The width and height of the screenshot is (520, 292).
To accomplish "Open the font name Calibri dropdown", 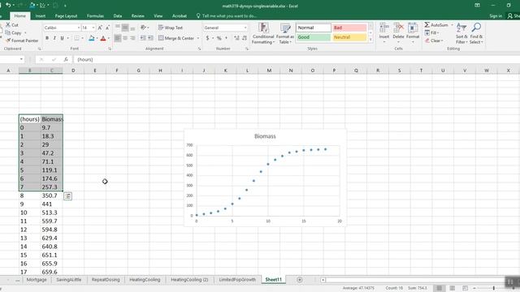I will (79, 28).
